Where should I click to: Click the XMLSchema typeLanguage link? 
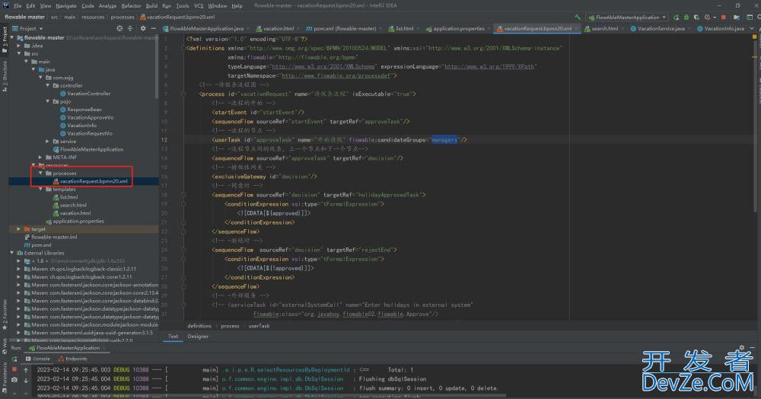click(x=323, y=66)
